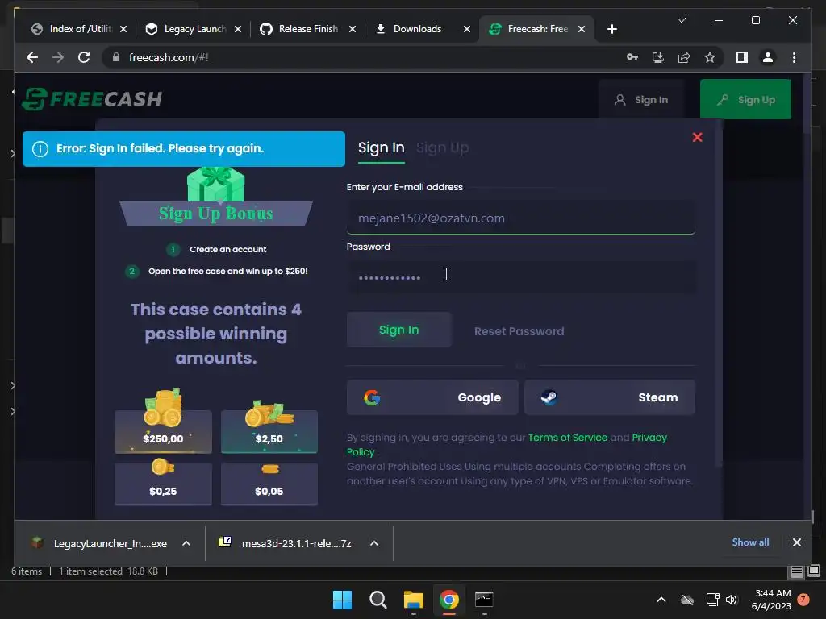Click the green header Sign Up button
This screenshot has height=619, width=826.
pos(745,99)
